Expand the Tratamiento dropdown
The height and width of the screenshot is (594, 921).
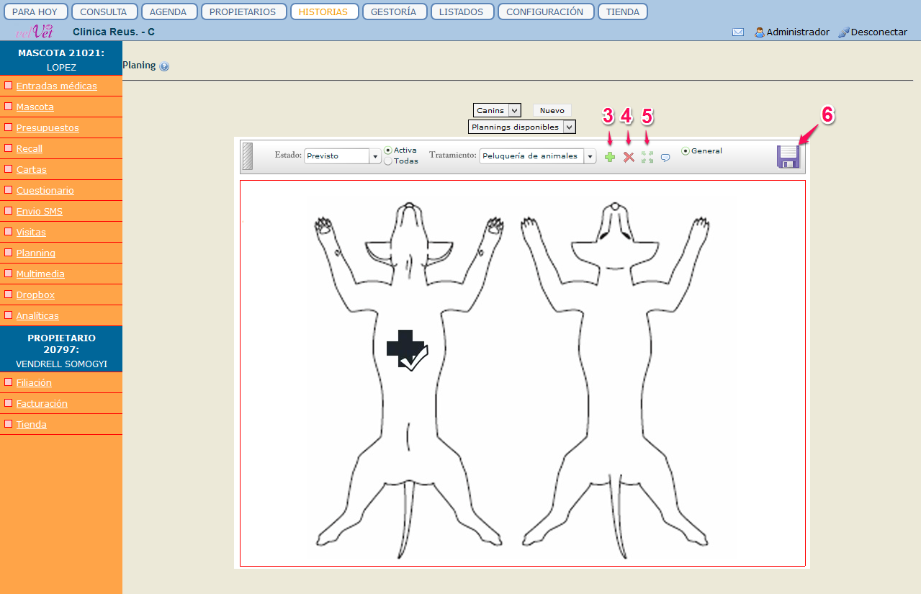tap(590, 156)
